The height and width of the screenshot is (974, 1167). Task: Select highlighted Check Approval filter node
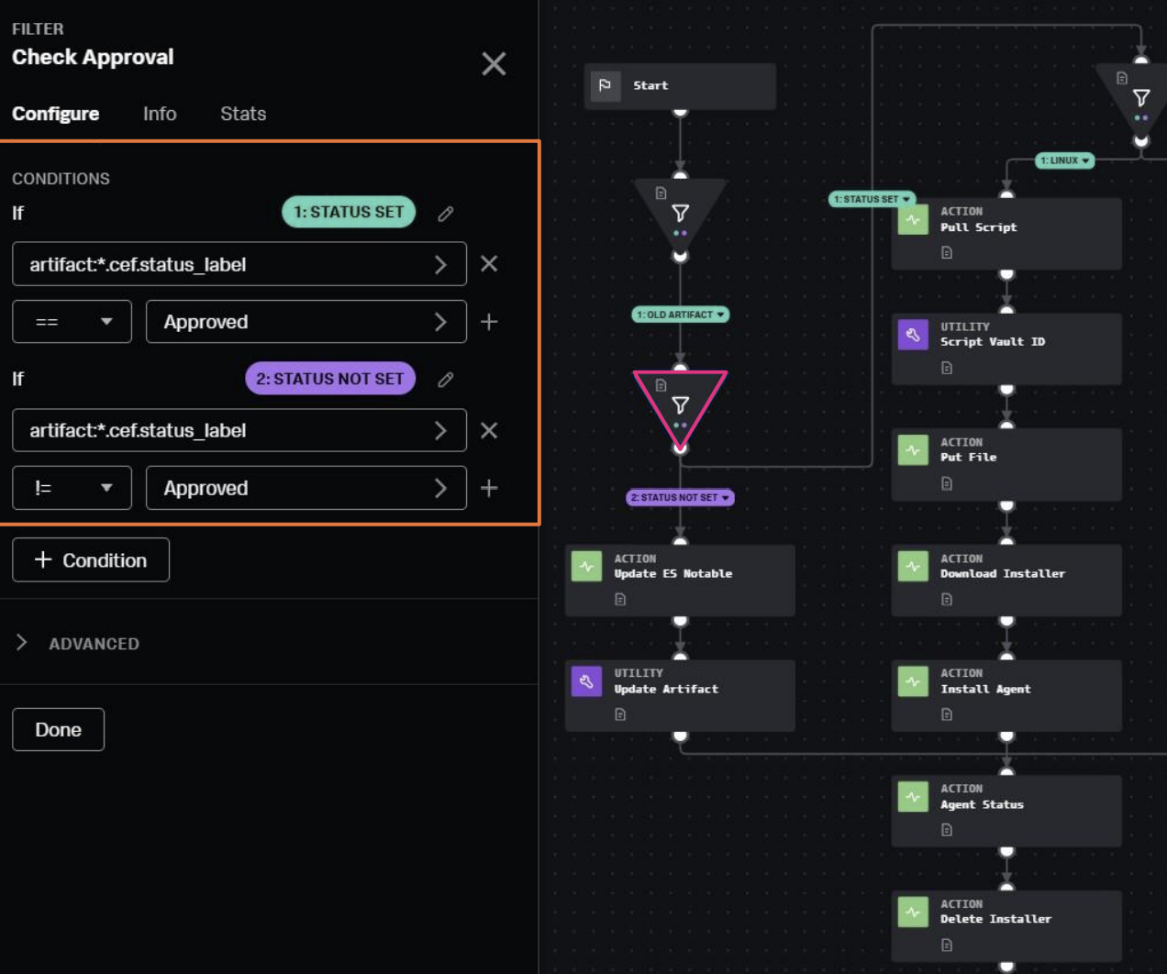[680, 405]
